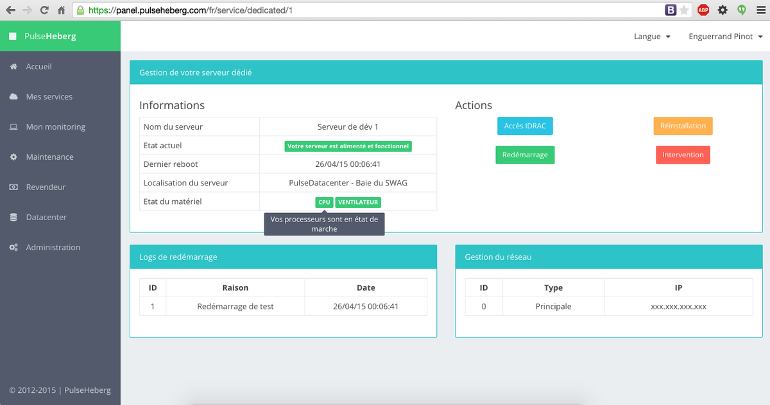The width and height of the screenshot is (770, 405).
Task: Click the money icon beside Revendeur
Action: point(13,187)
